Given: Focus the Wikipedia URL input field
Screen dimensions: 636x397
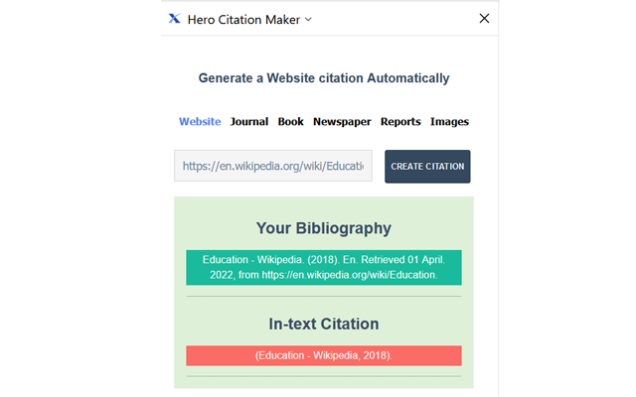Looking at the screenshot, I should coord(273,166).
